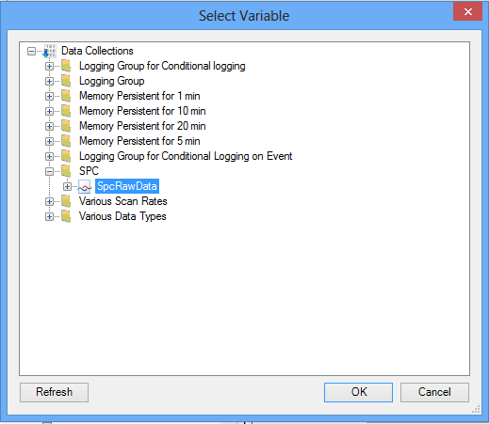
Task: Click the SpcRawData chart icon
Action: coord(85,186)
